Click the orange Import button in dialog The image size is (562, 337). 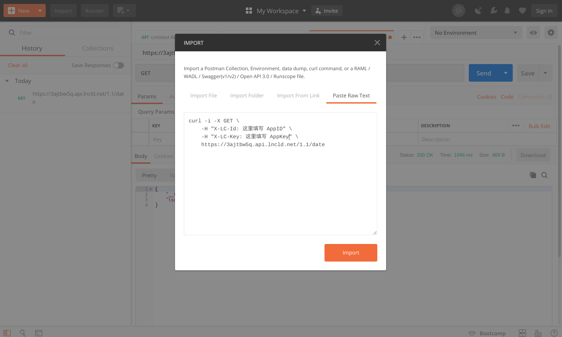pyautogui.click(x=350, y=253)
